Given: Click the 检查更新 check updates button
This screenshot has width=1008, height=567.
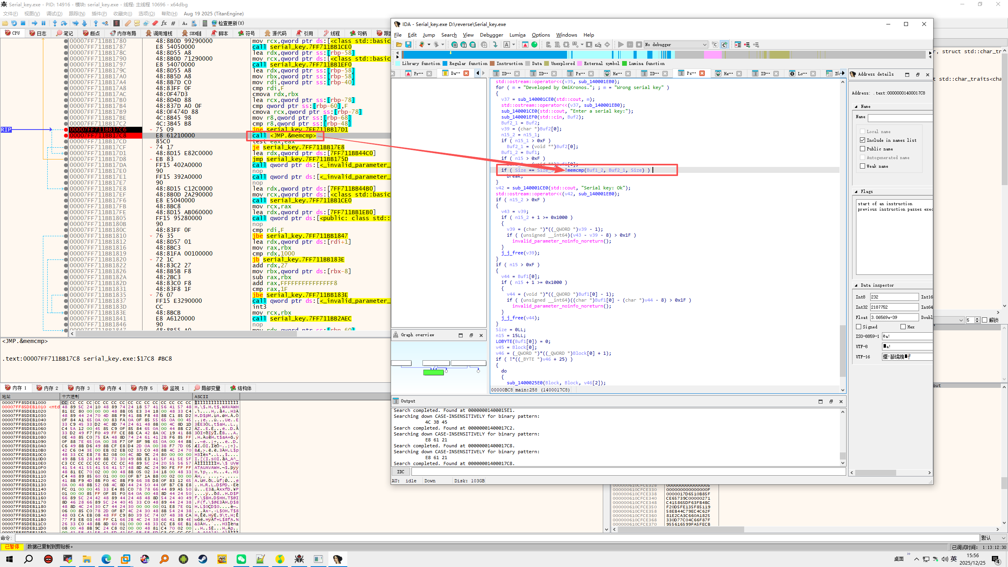Looking at the screenshot, I should (x=228, y=23).
